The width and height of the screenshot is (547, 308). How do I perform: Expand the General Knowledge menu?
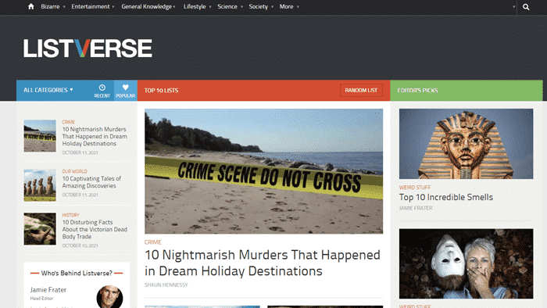pyautogui.click(x=148, y=6)
